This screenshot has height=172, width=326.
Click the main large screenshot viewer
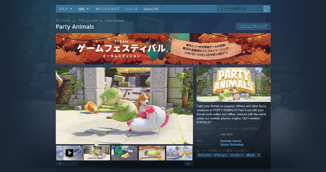pyautogui.click(x=124, y=106)
